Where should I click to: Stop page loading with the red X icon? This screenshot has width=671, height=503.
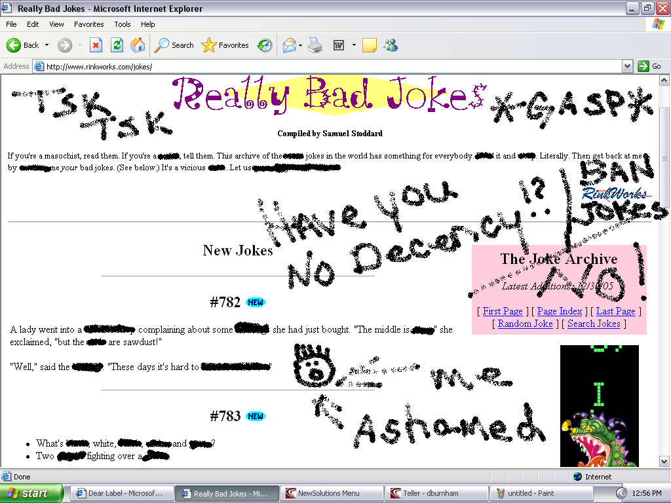[96, 45]
